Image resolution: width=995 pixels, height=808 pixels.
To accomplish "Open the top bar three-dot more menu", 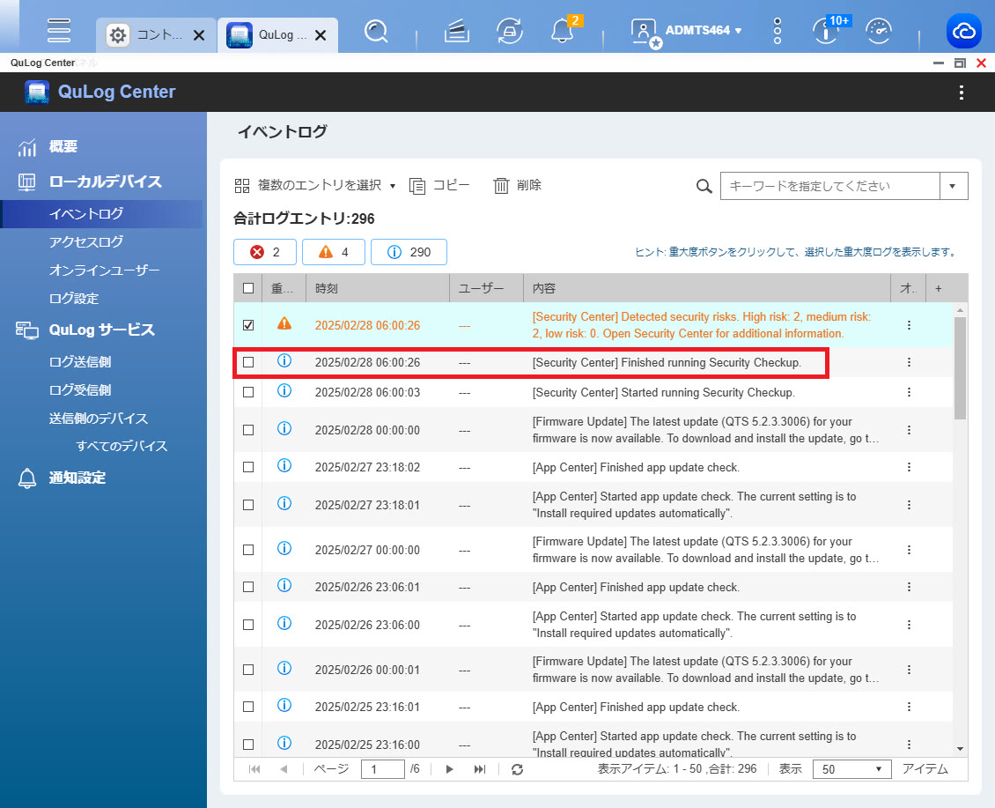I will (x=778, y=31).
